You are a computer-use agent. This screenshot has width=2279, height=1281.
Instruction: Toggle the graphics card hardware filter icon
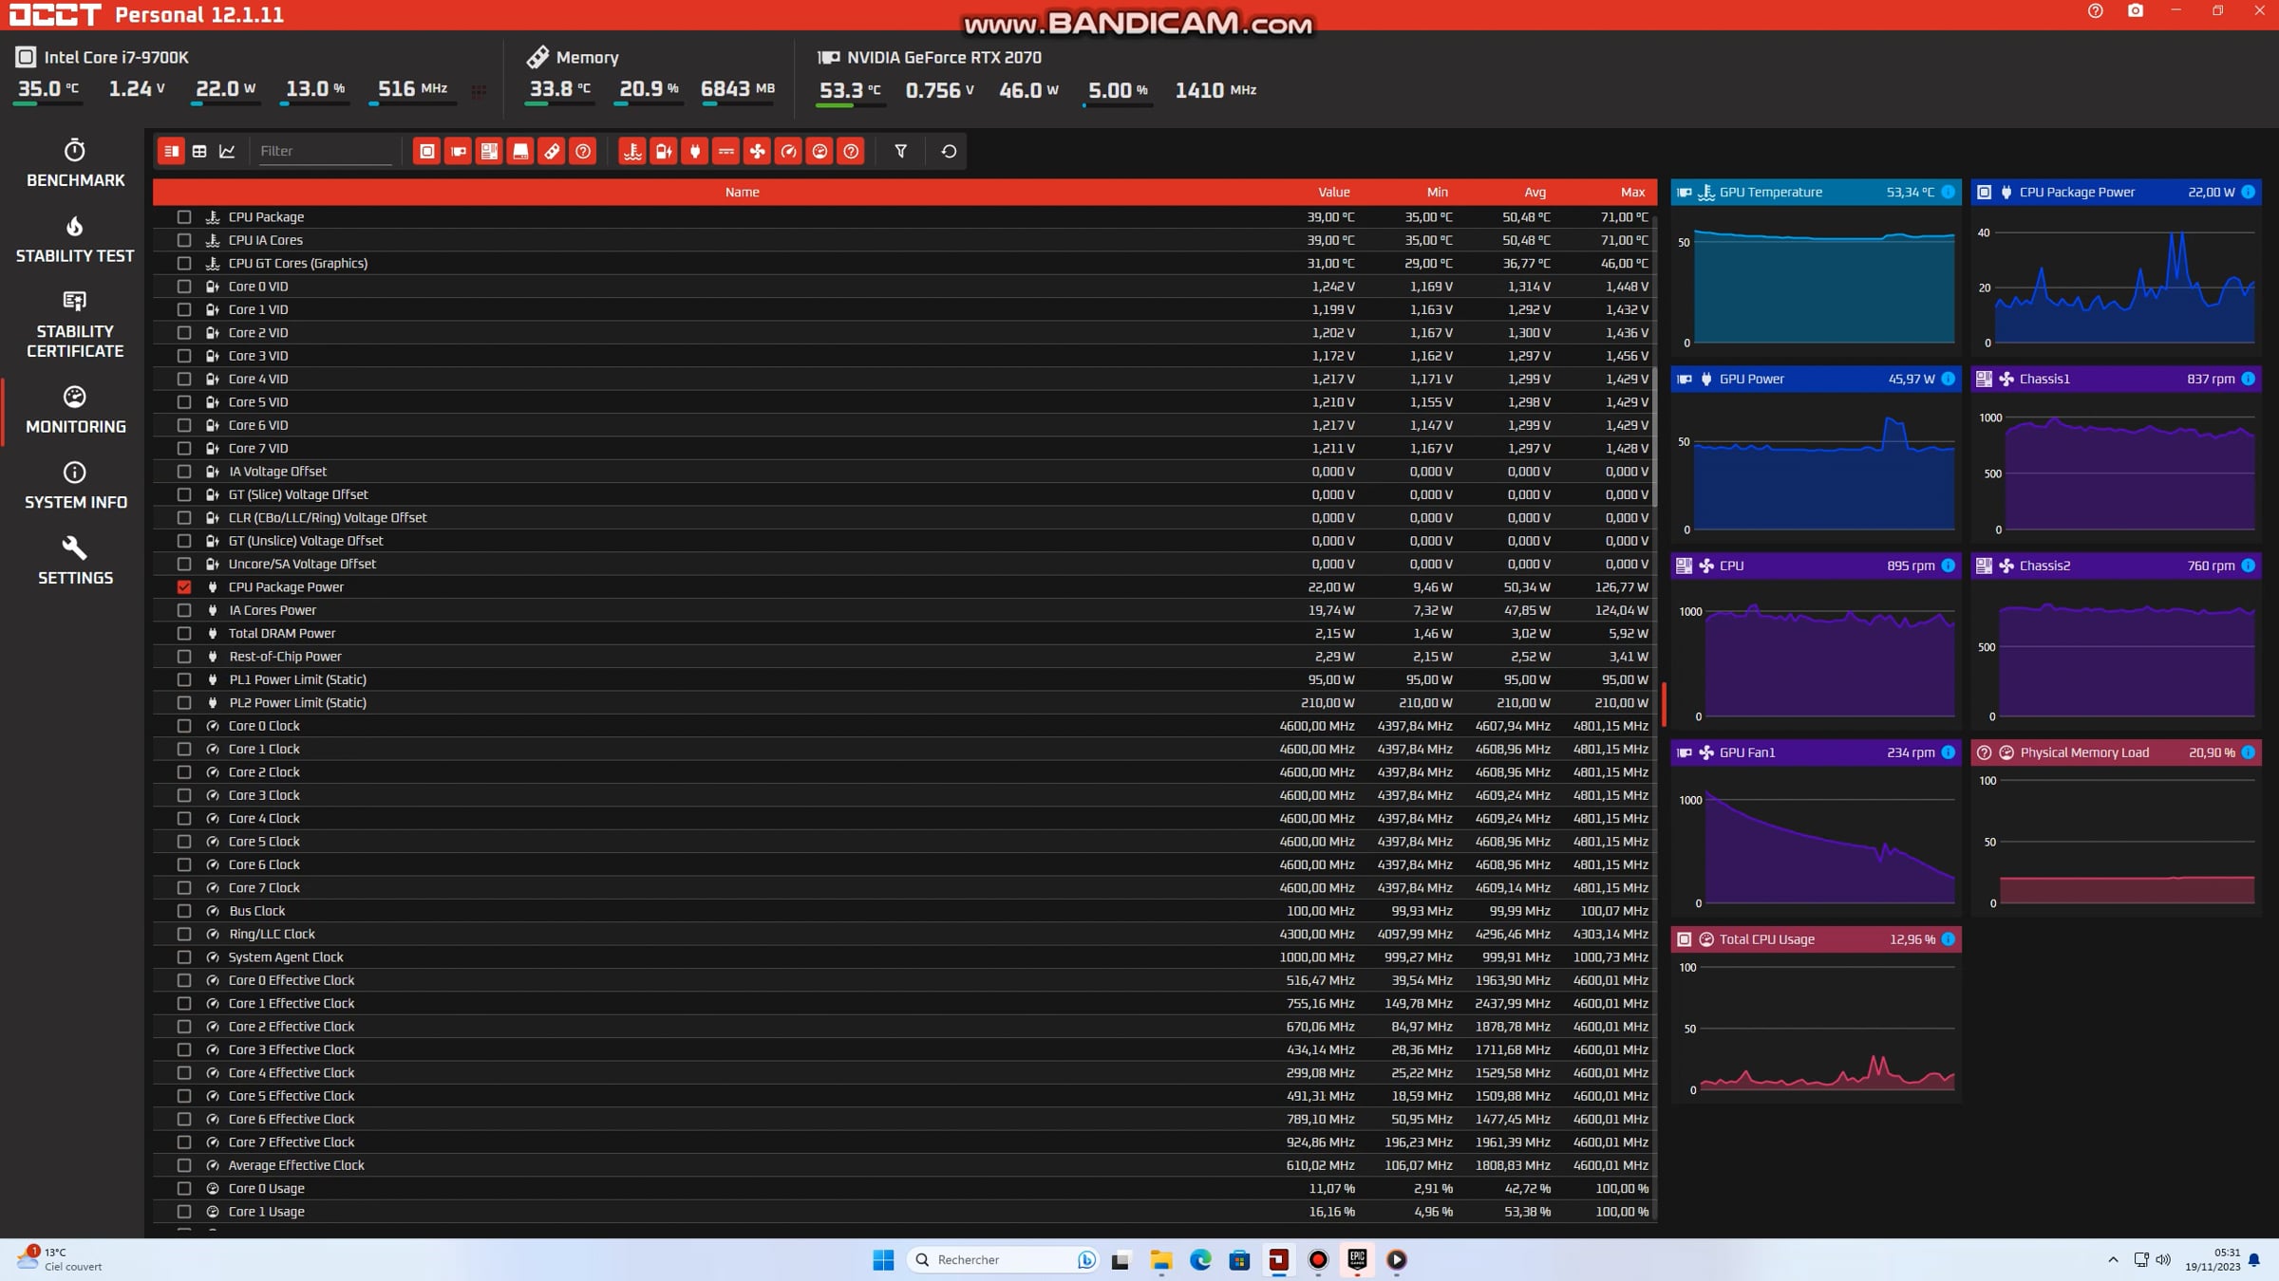[x=459, y=151]
